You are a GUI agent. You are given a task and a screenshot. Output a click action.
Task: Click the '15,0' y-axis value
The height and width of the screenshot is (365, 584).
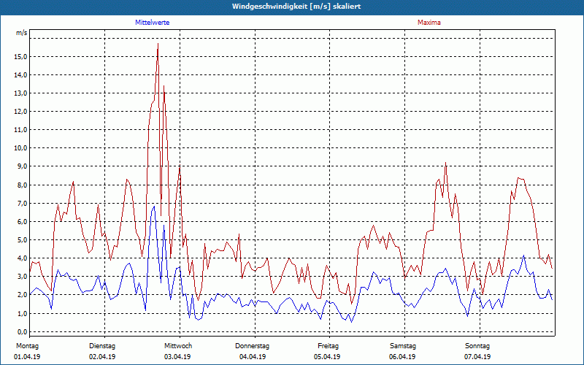(x=20, y=57)
